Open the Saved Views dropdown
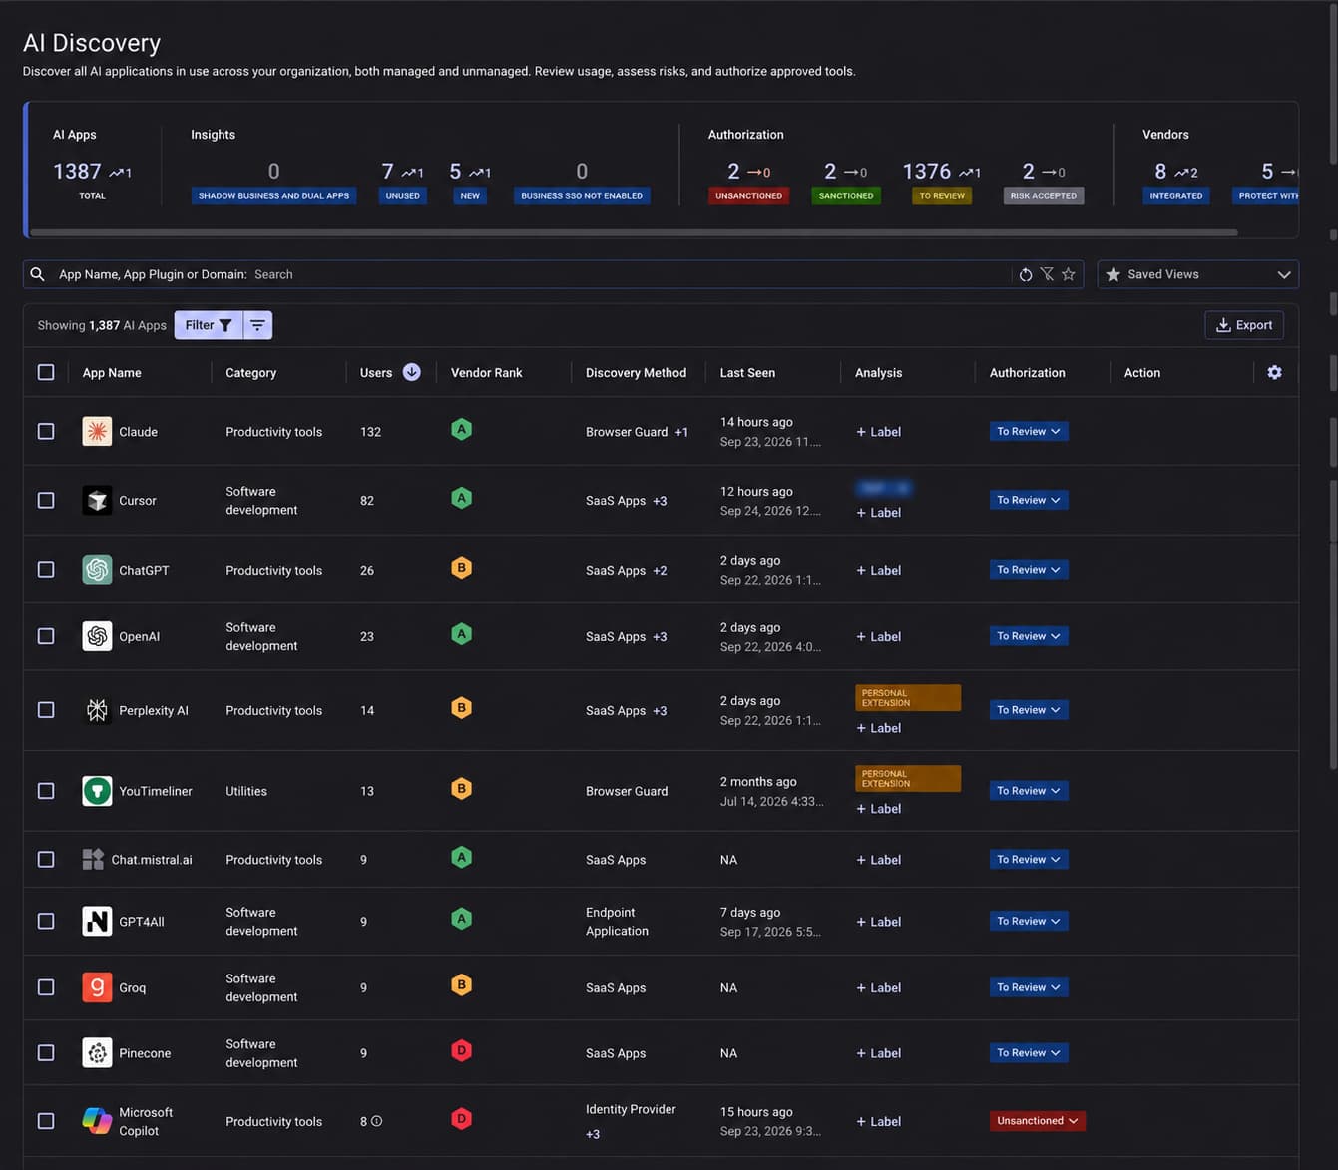 tap(1197, 274)
